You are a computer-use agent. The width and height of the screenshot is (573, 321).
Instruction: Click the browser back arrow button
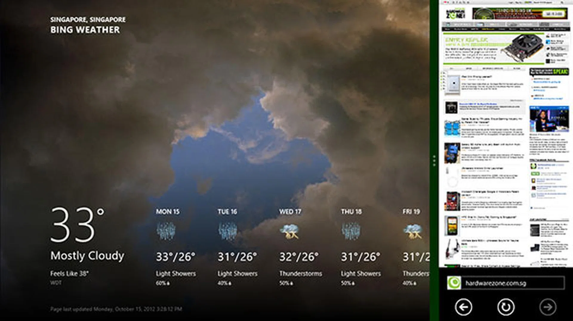(463, 307)
